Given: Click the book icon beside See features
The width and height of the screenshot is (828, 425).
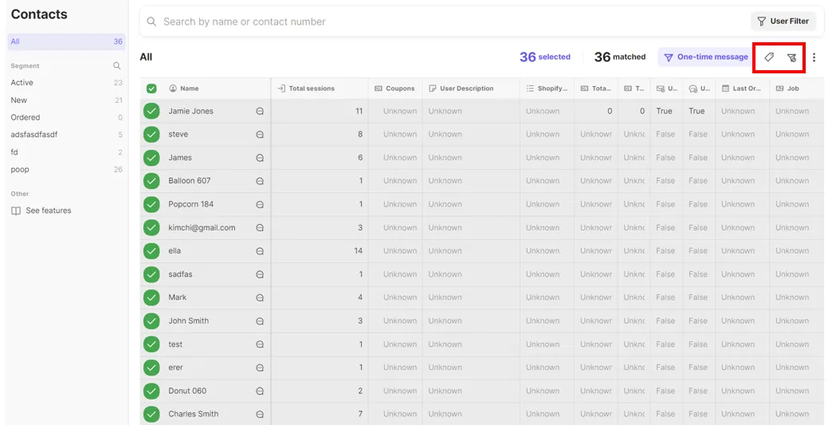Looking at the screenshot, I should [x=16, y=211].
